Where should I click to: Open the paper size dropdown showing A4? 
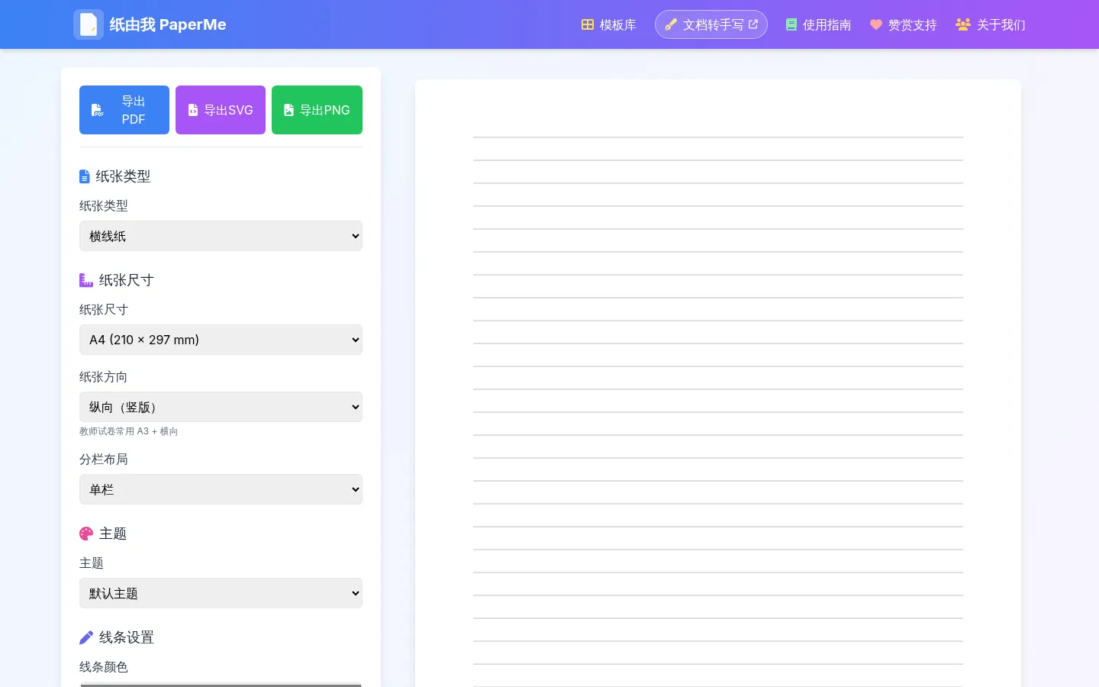[221, 340]
